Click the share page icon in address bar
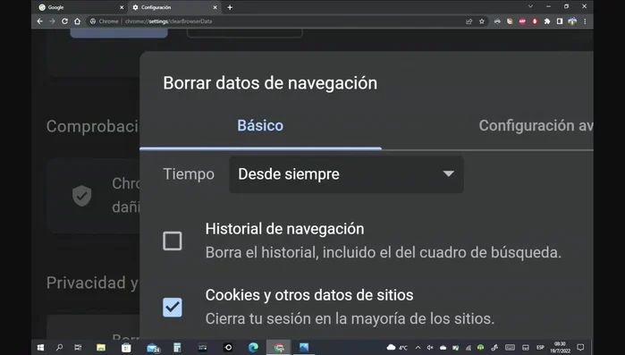The height and width of the screenshot is (355, 625). click(469, 21)
